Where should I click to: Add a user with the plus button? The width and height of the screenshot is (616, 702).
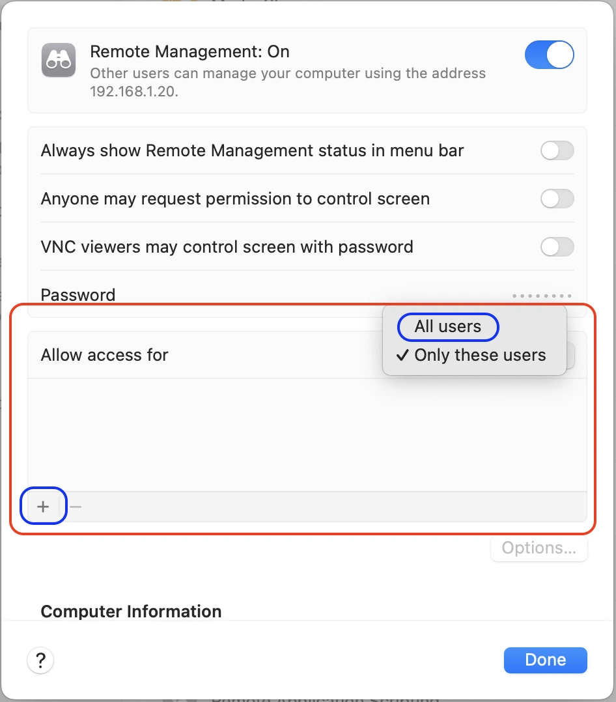pos(43,507)
